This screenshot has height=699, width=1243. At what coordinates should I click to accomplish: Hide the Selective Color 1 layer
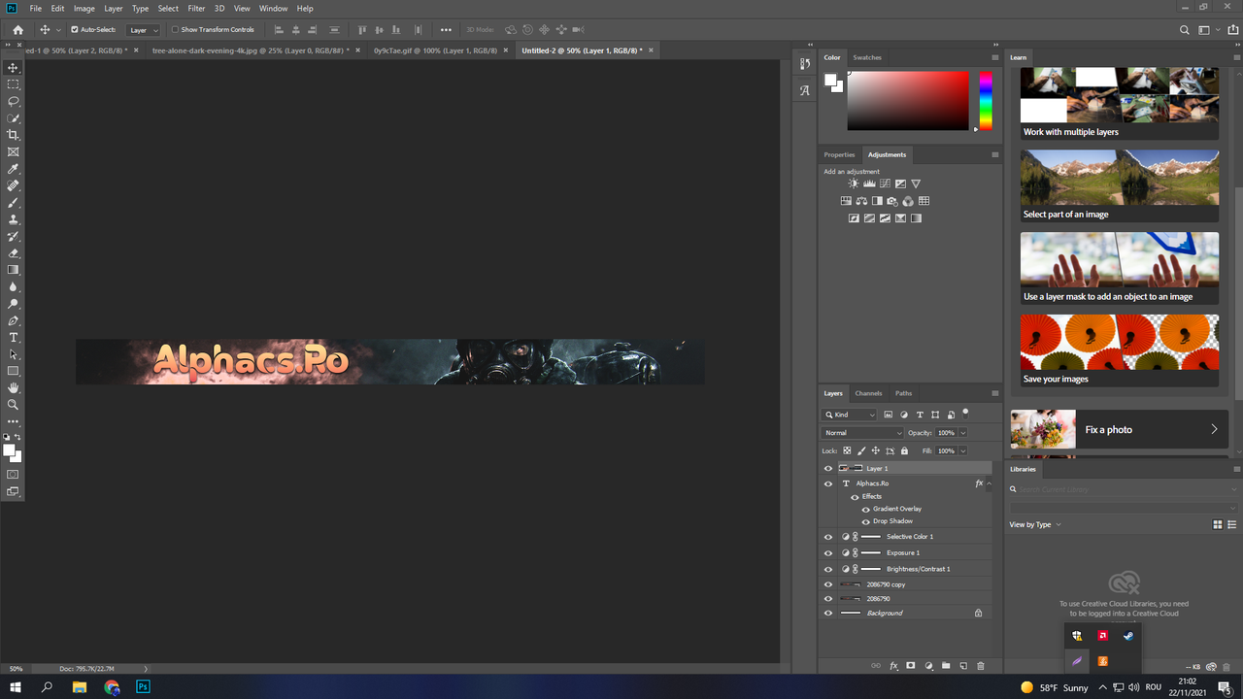point(828,537)
